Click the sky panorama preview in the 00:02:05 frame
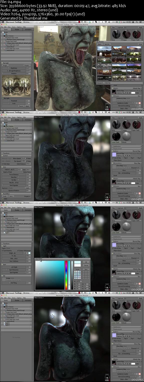144x382 pixels. coord(16,86)
